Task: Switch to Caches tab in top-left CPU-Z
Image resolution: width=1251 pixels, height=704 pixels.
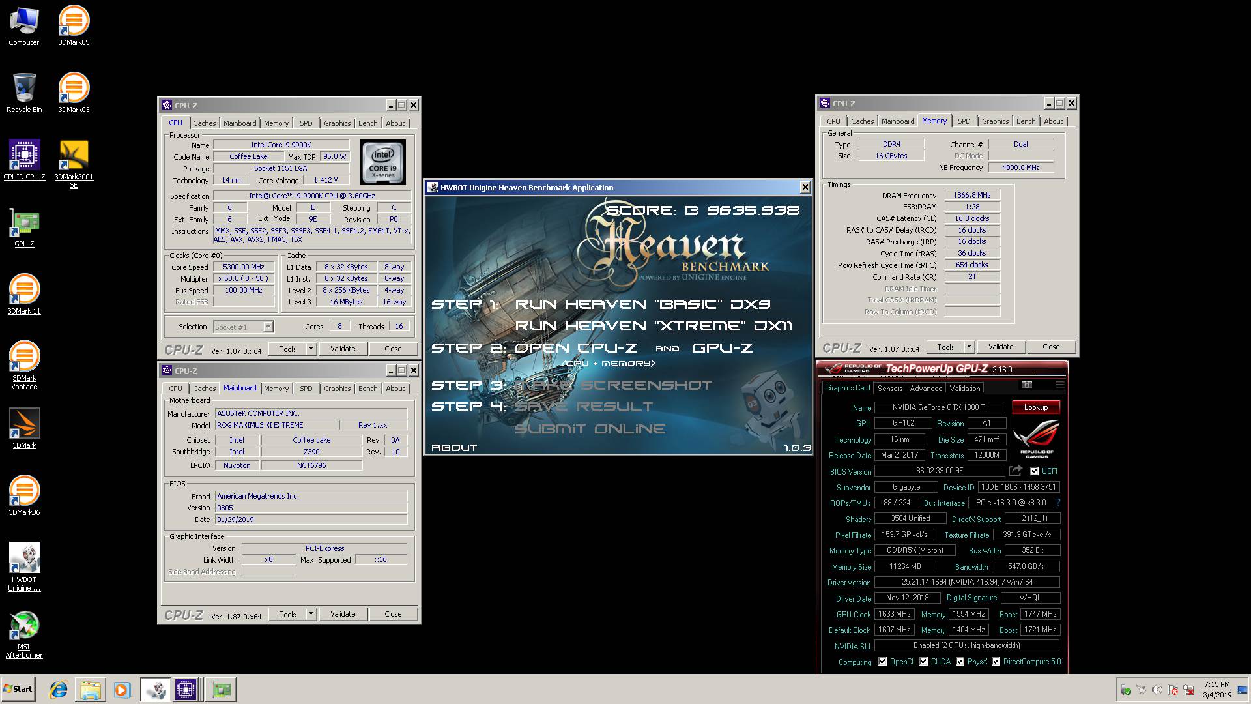Action: (205, 123)
